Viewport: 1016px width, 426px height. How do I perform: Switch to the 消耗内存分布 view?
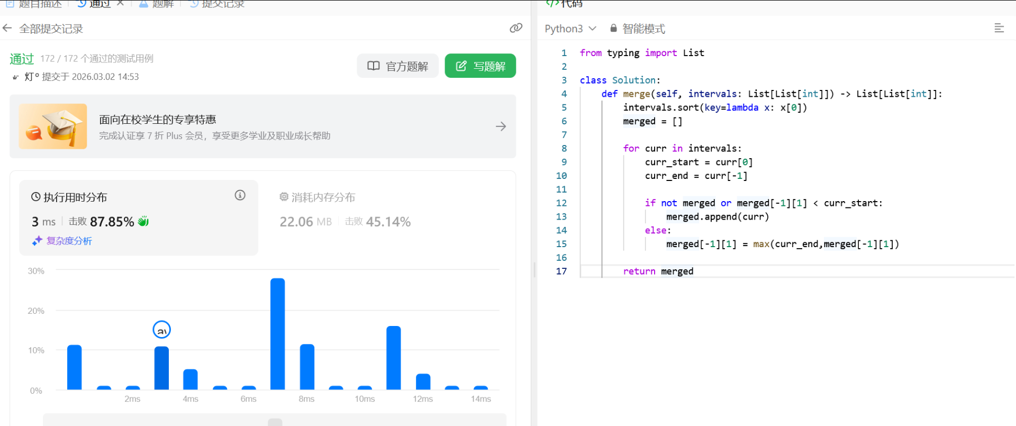tap(317, 197)
